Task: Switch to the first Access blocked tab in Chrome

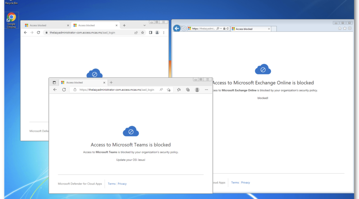Action: coord(46,25)
